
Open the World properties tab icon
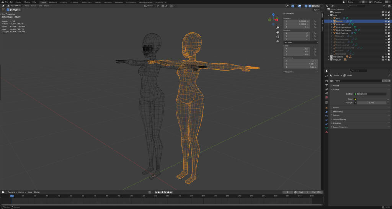point(327,98)
